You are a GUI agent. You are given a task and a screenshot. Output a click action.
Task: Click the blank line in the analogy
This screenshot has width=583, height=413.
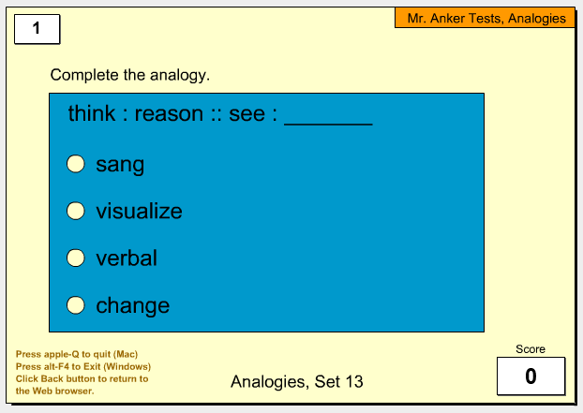328,121
